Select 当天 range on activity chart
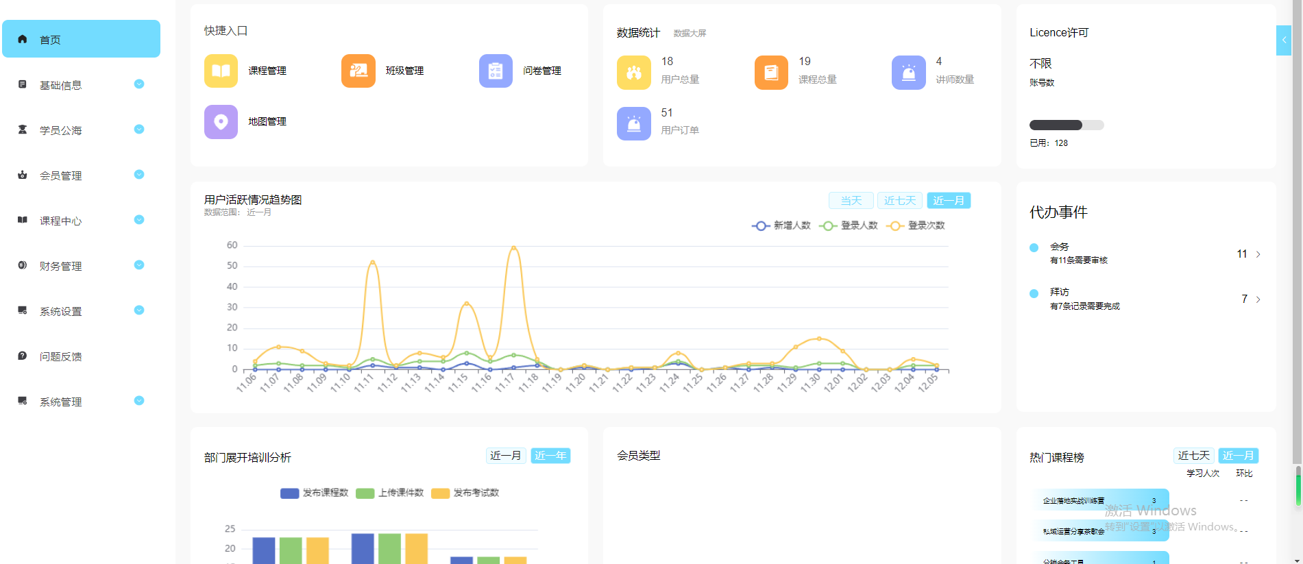This screenshot has width=1303, height=564. [851, 200]
